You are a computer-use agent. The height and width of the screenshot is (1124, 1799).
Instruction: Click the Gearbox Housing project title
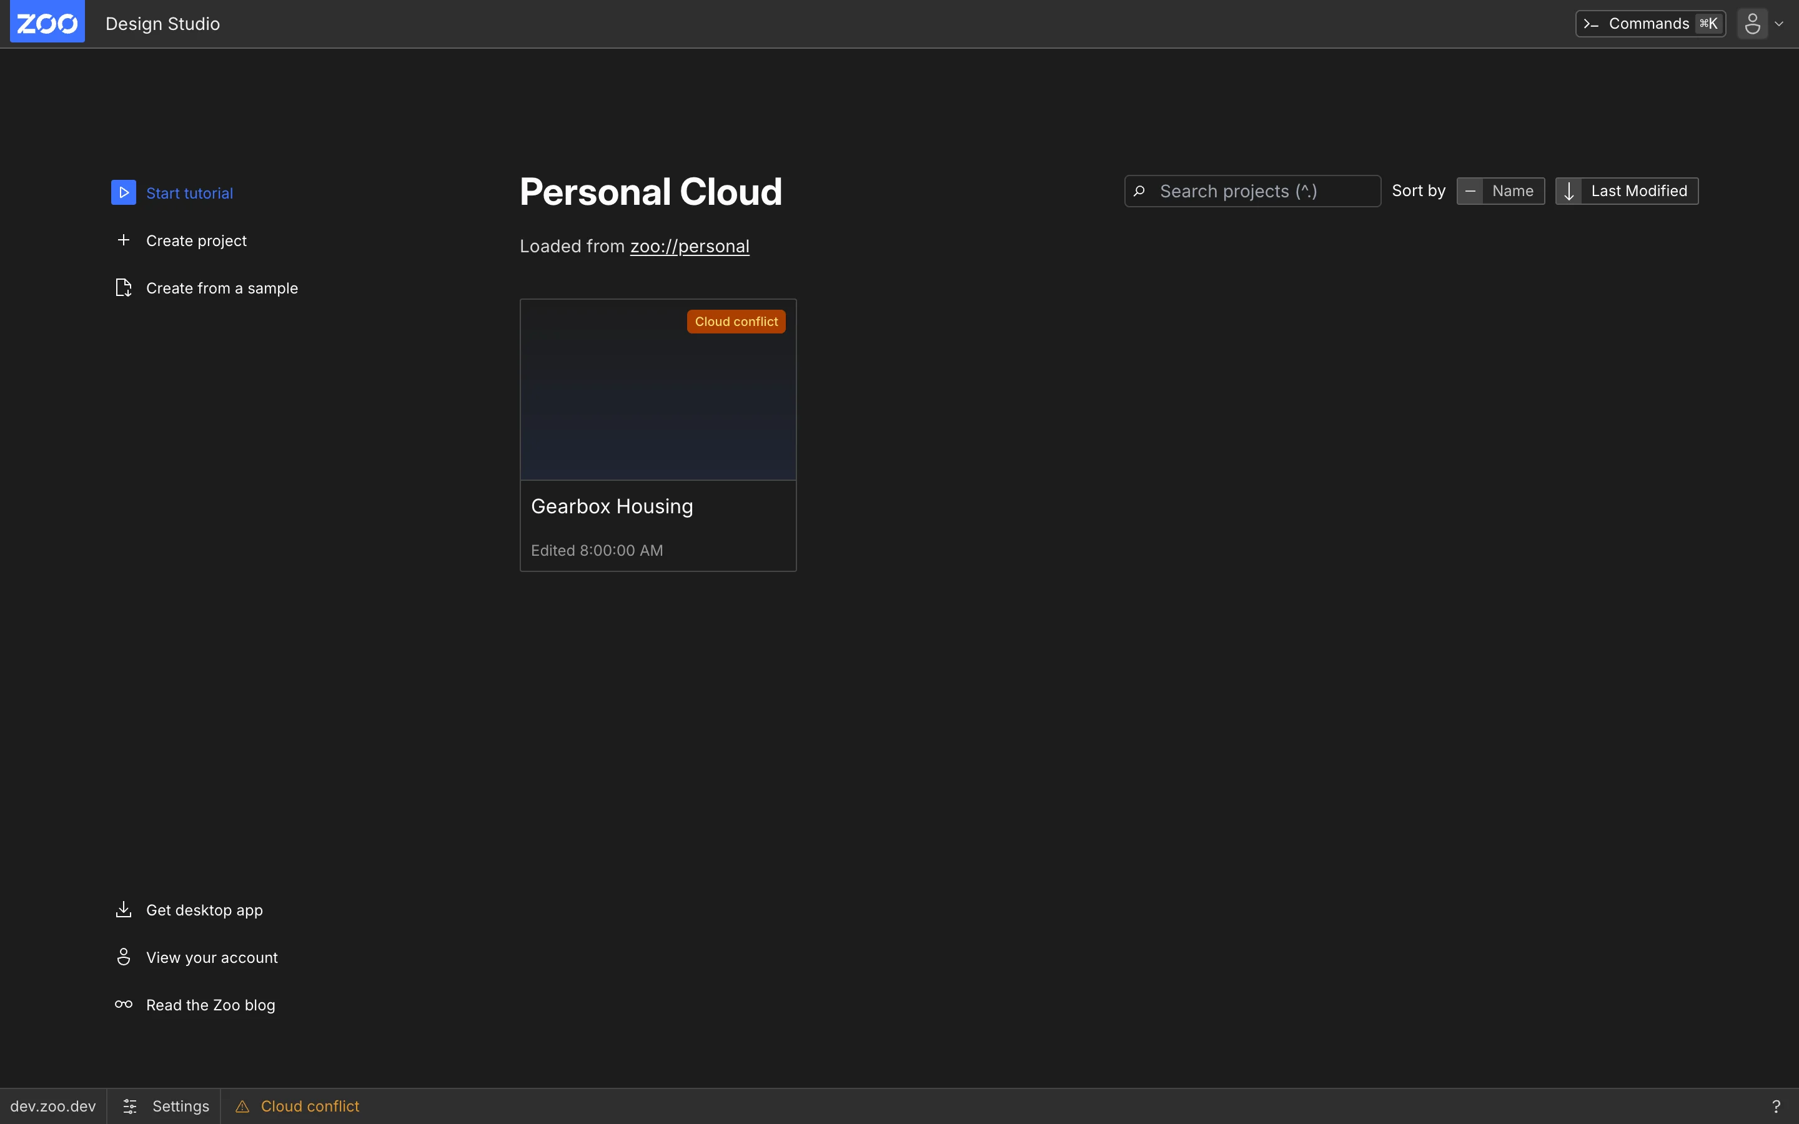click(x=612, y=506)
